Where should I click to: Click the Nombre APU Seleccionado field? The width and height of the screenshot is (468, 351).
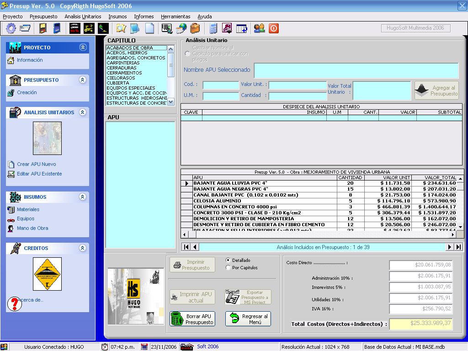coord(356,71)
